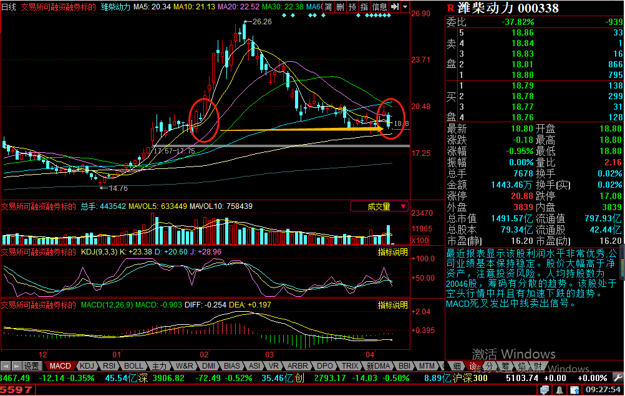Click the scroll-right indicator tabs arrow
This screenshot has height=396, width=625.
[x=16, y=365]
